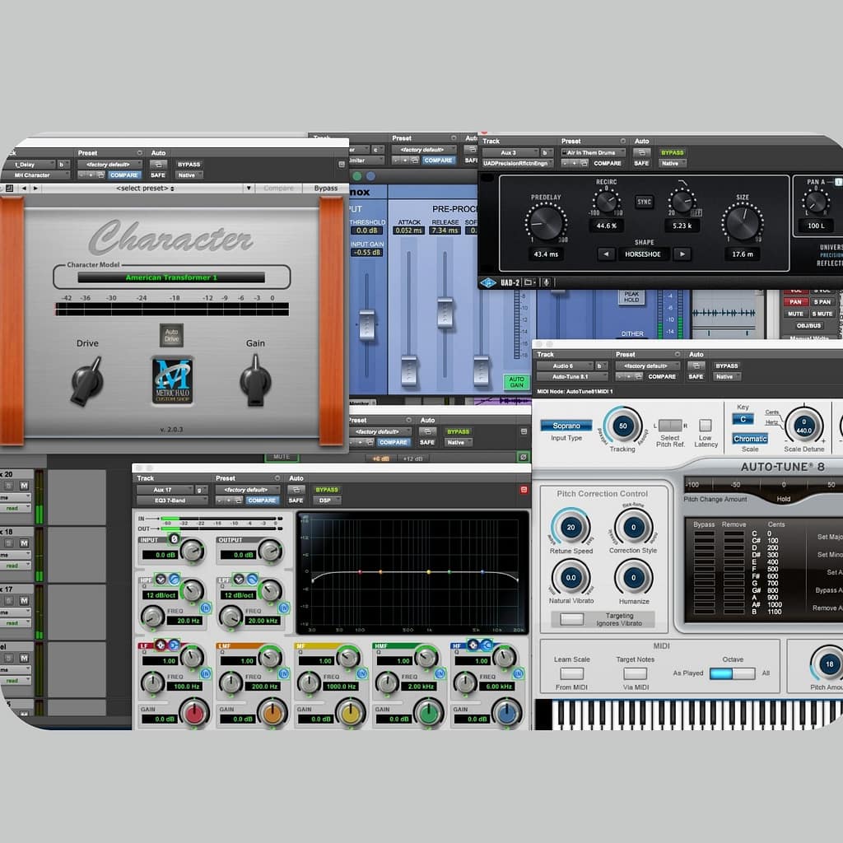Click the Metric Halo logo in Character
The width and height of the screenshot is (843, 843).
[x=172, y=380]
